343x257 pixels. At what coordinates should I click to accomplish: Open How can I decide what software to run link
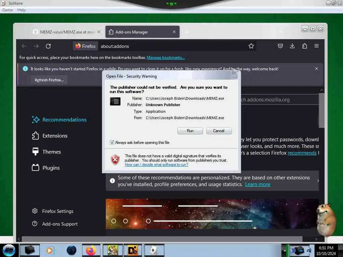[156, 165]
